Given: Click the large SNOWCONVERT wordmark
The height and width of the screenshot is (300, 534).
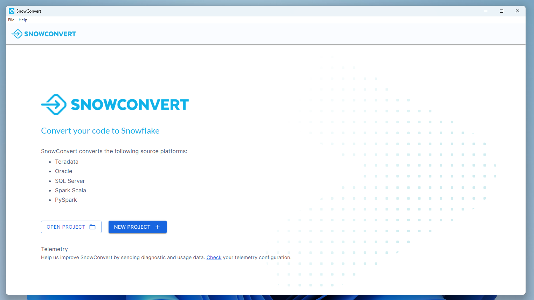Looking at the screenshot, I should pyautogui.click(x=130, y=105).
